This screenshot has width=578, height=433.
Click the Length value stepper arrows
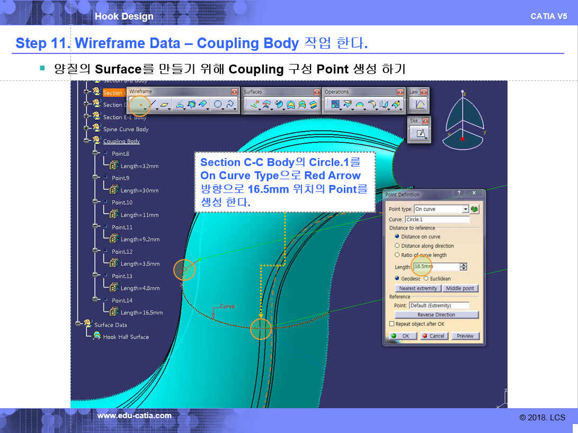point(464,267)
